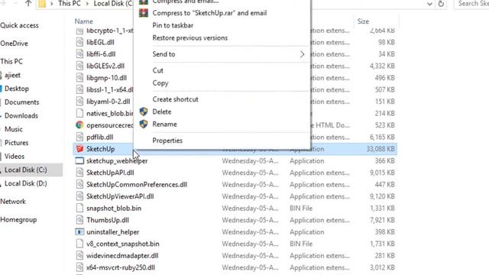
Task: Click the SketchUpCommonPreferences.dll file icon
Action: click(x=79, y=184)
